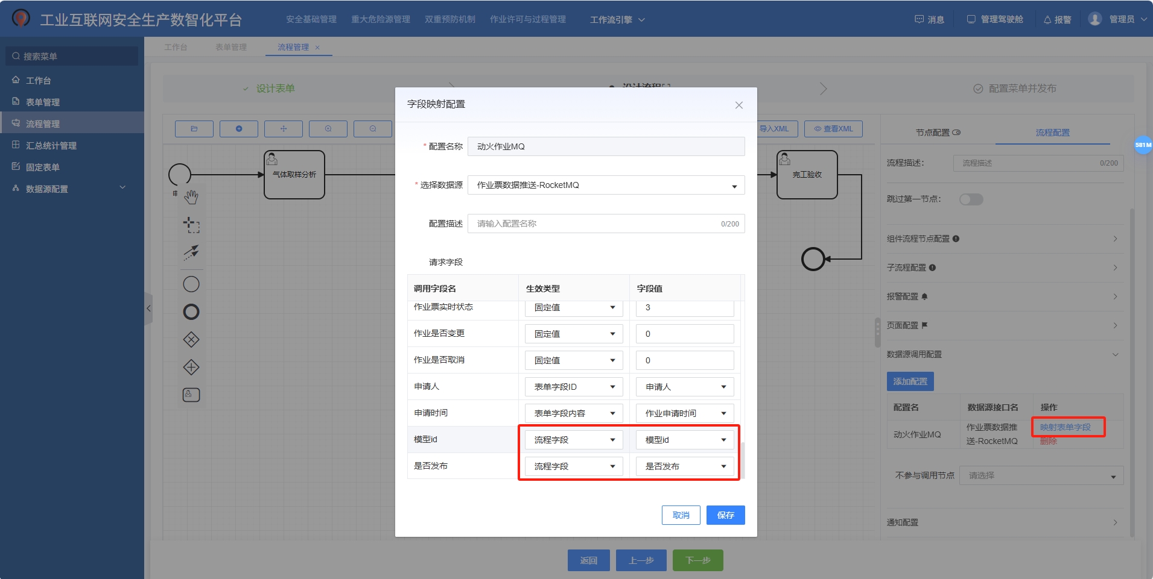
Task: Open the 报警 bell in header
Action: point(1058,19)
